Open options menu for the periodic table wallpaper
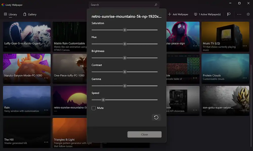 tap(195, 78)
